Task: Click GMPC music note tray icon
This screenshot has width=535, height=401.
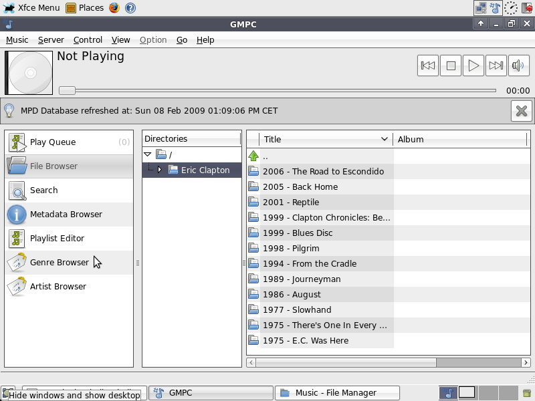Action: click(x=496, y=8)
